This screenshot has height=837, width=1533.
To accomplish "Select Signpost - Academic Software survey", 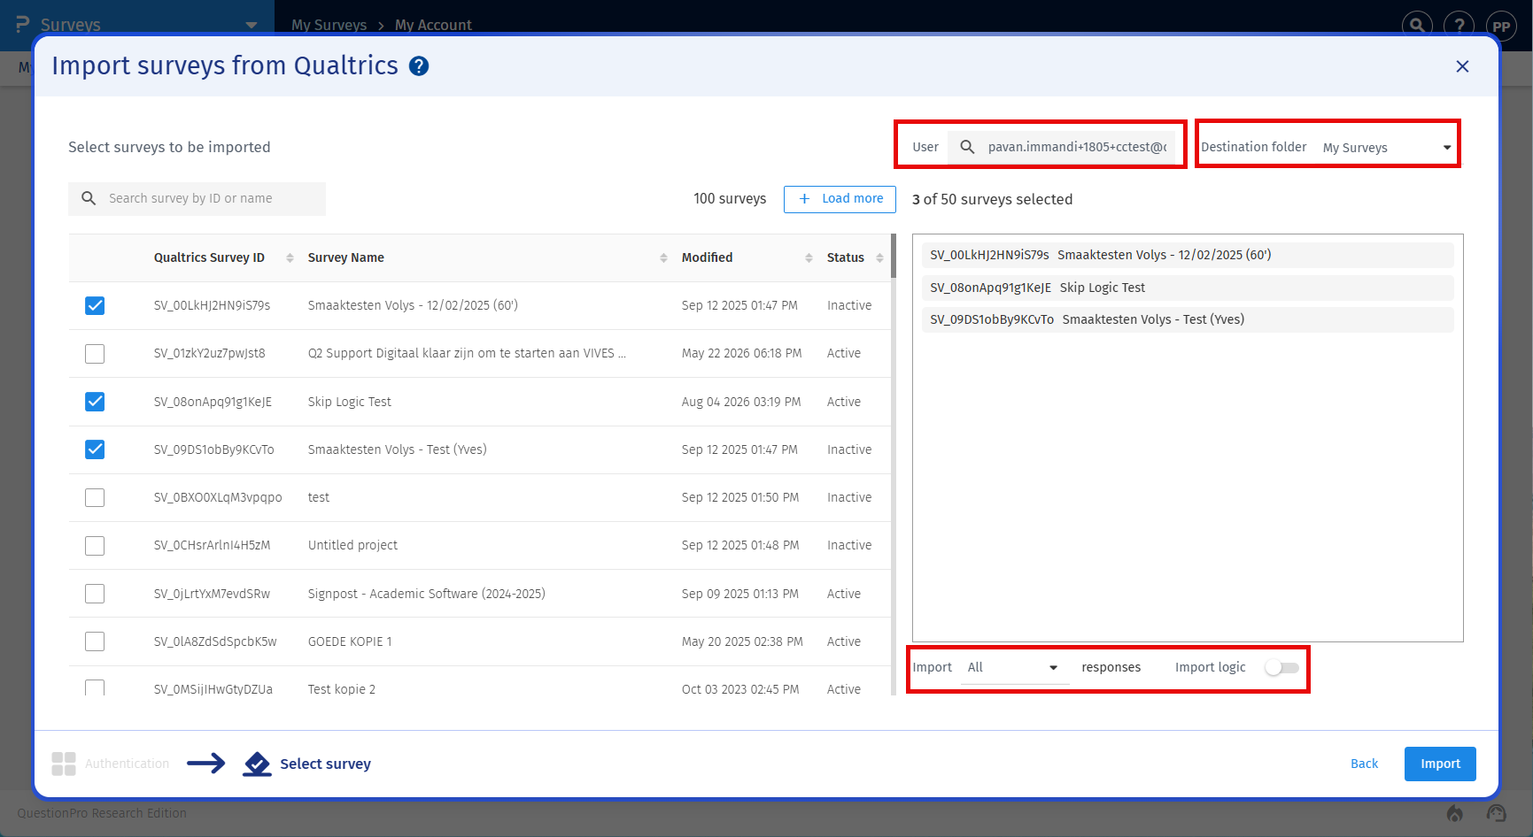I will click(95, 594).
